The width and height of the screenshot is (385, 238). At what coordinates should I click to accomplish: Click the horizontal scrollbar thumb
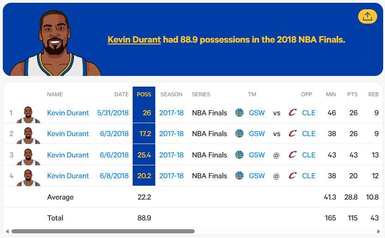click(x=103, y=232)
